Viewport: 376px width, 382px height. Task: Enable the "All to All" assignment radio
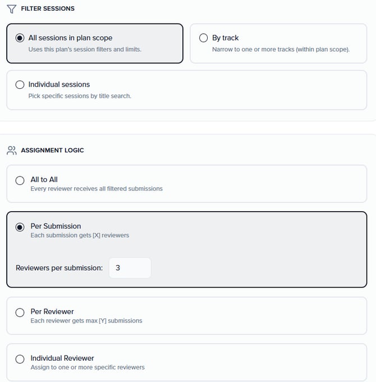click(20, 180)
